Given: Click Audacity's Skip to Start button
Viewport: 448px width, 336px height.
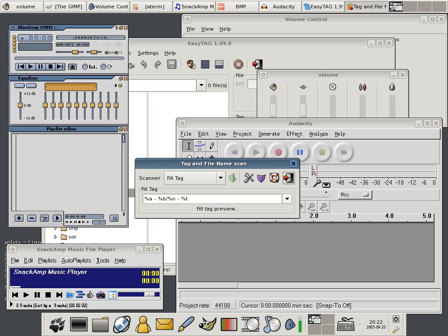Looking at the screenshot, I should 234,152.
